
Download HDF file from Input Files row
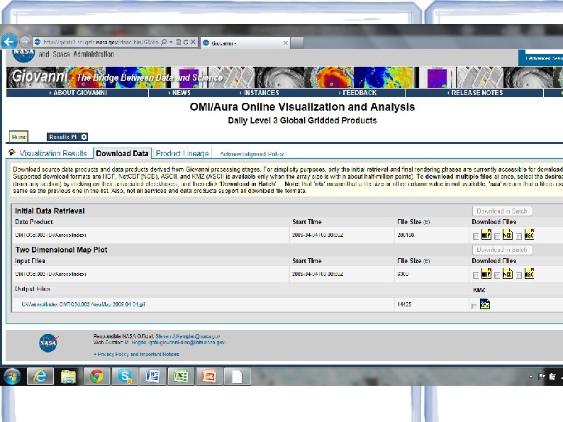coord(486,274)
